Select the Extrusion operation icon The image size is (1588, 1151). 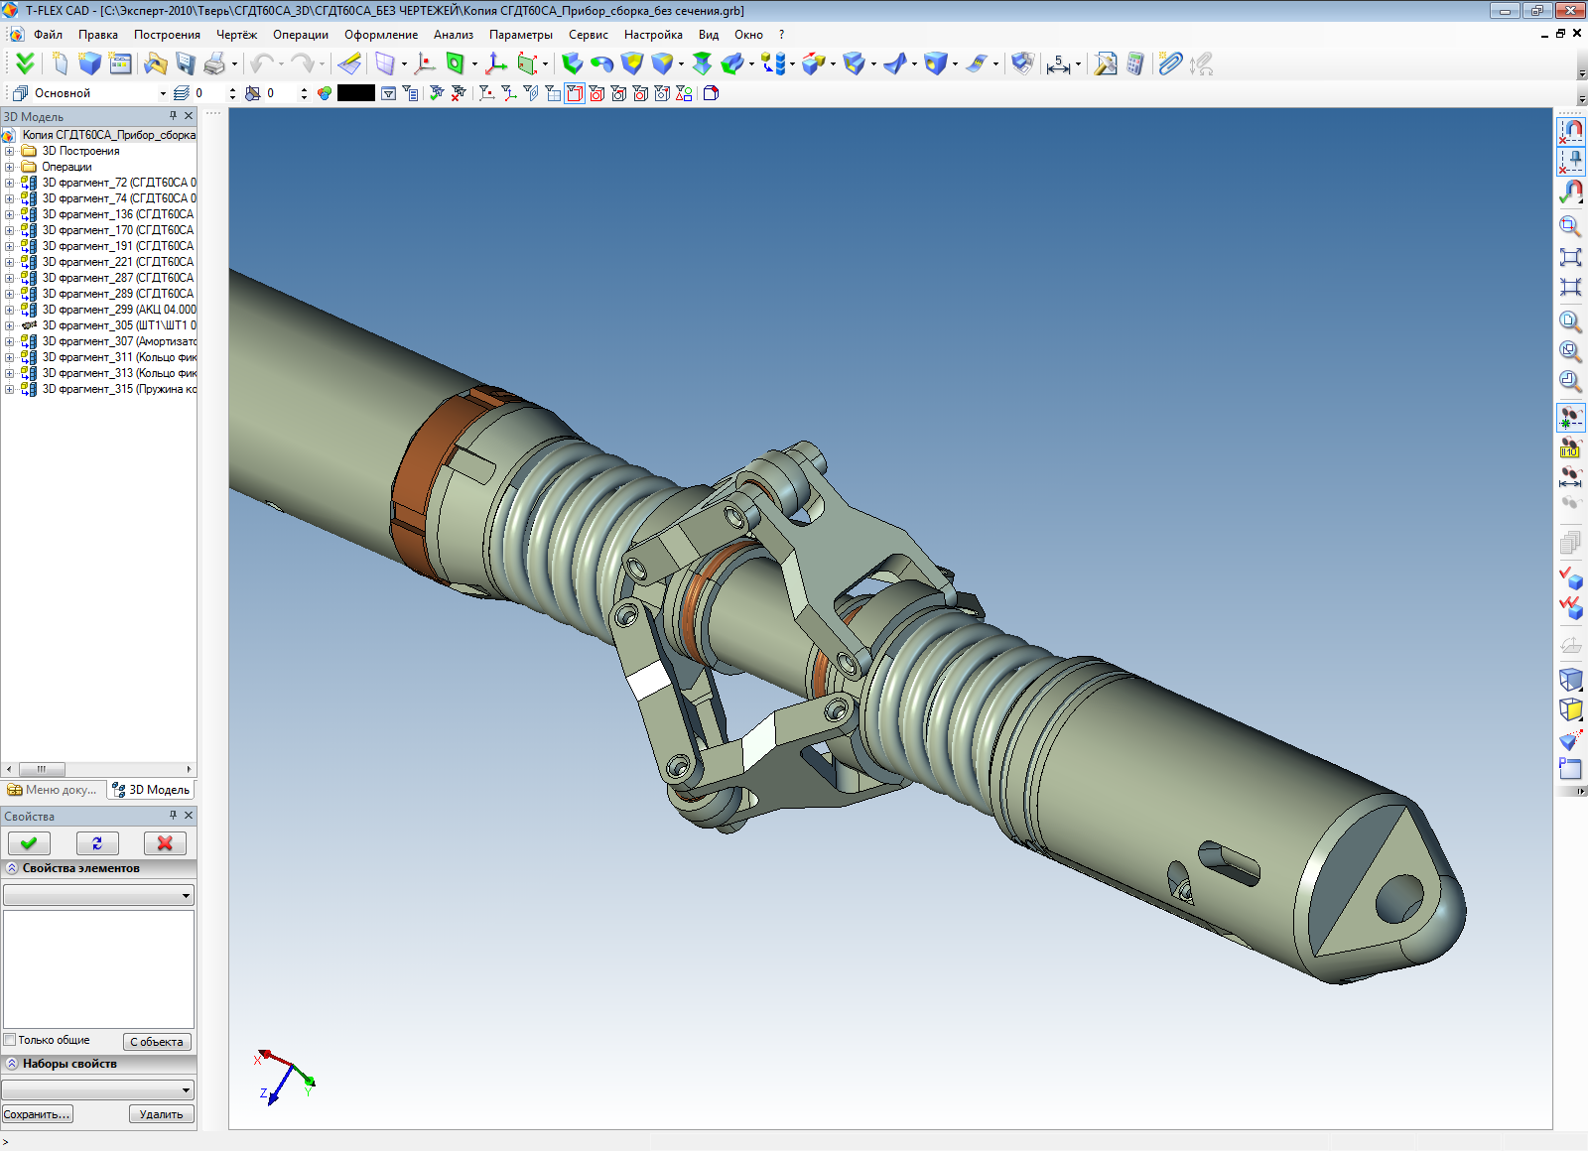point(573,64)
